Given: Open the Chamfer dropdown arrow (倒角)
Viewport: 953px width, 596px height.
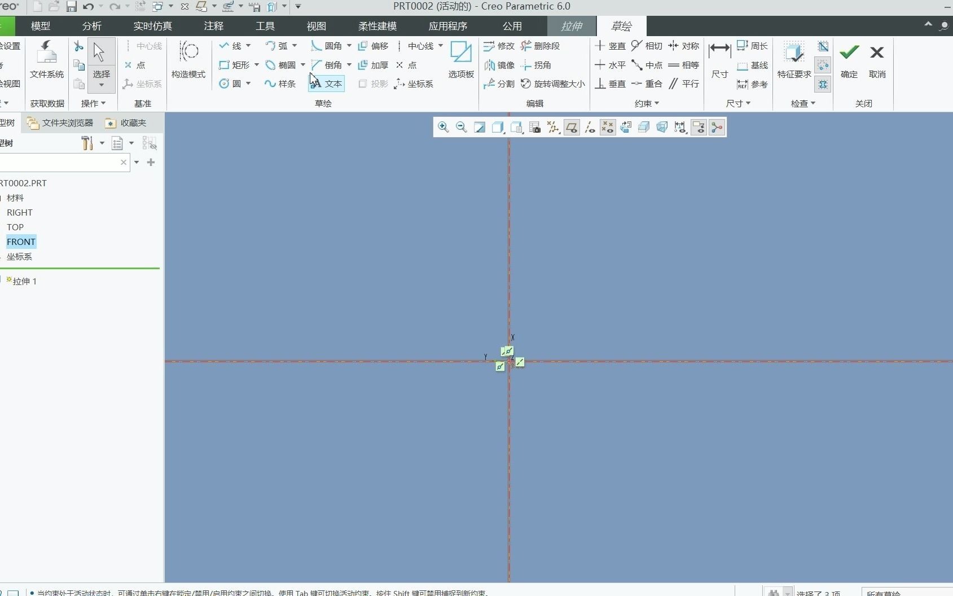Looking at the screenshot, I should 349,65.
